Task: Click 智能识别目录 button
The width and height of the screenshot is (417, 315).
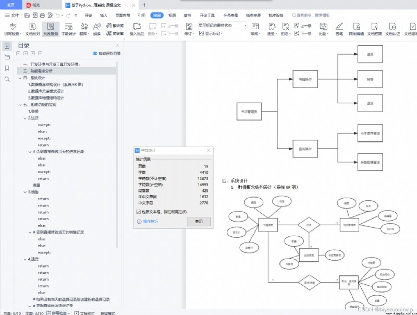Action: pyautogui.click(x=107, y=54)
